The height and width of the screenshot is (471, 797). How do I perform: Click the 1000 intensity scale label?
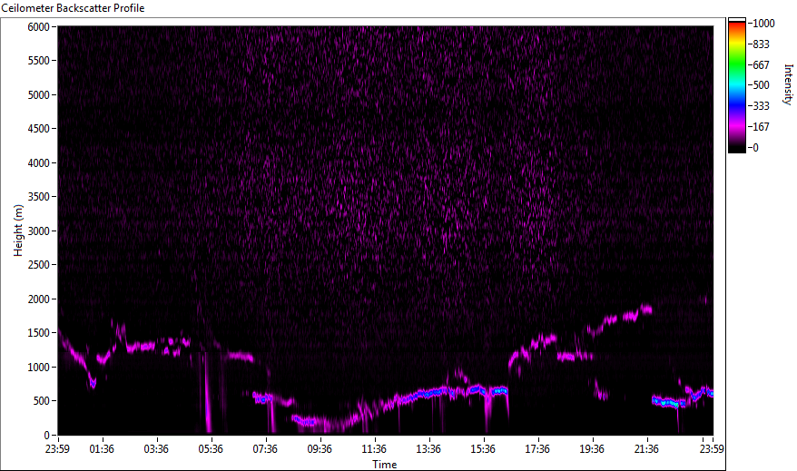pyautogui.click(x=764, y=24)
